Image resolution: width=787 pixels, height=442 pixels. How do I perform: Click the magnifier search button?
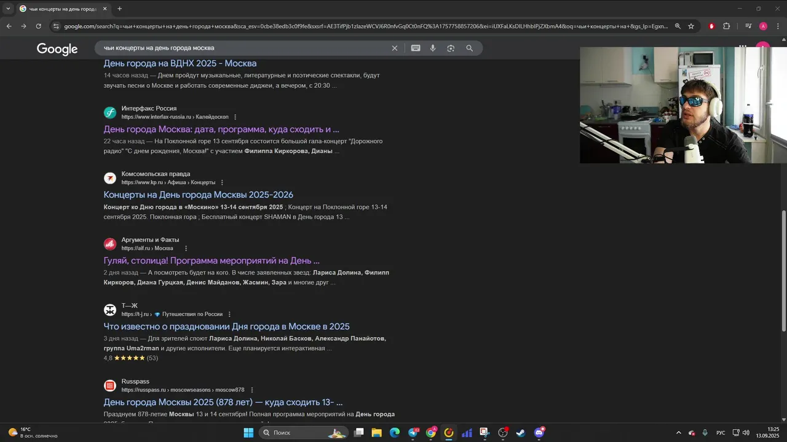[x=469, y=48]
